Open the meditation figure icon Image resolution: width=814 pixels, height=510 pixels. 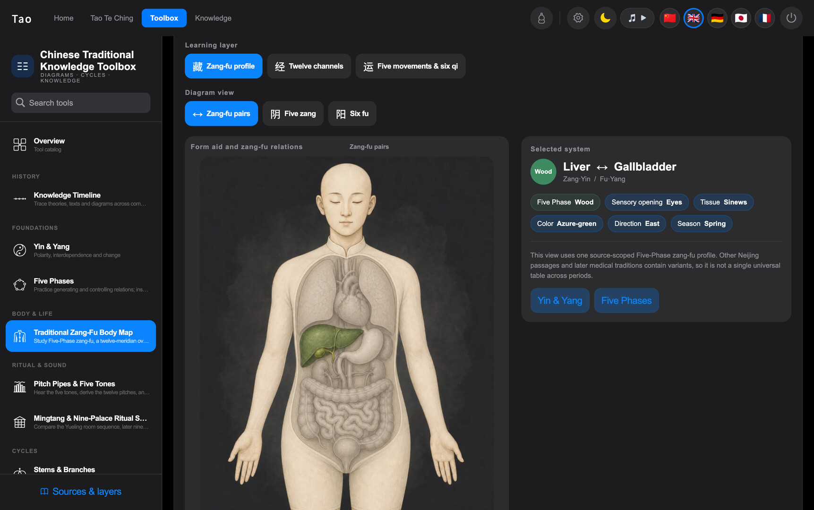click(x=541, y=18)
